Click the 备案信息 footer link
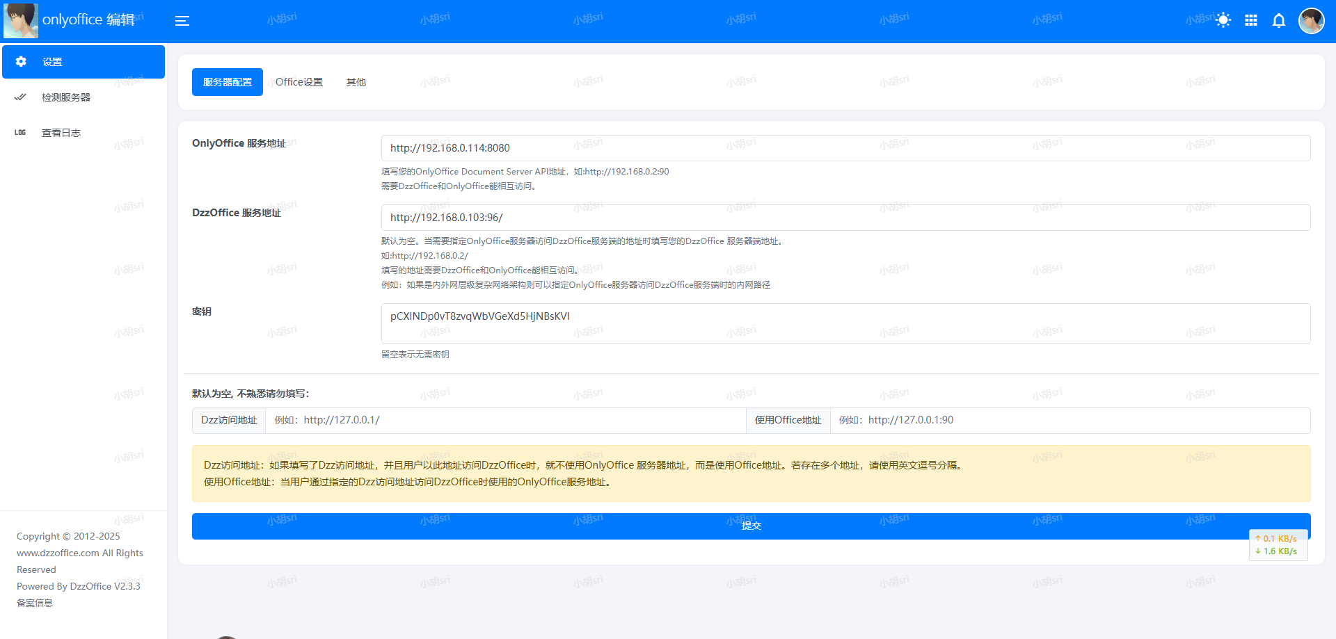1336x639 pixels. coord(35,604)
